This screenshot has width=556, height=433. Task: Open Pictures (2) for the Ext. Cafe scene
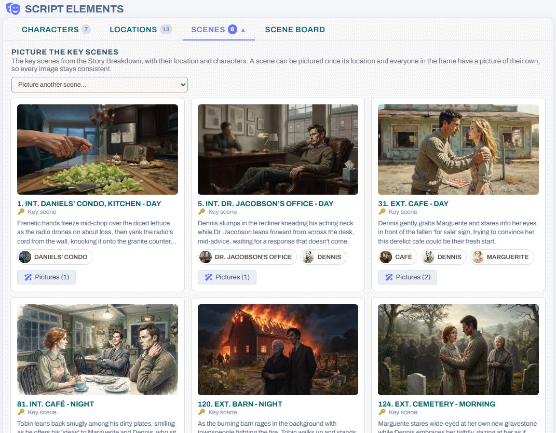[408, 277]
